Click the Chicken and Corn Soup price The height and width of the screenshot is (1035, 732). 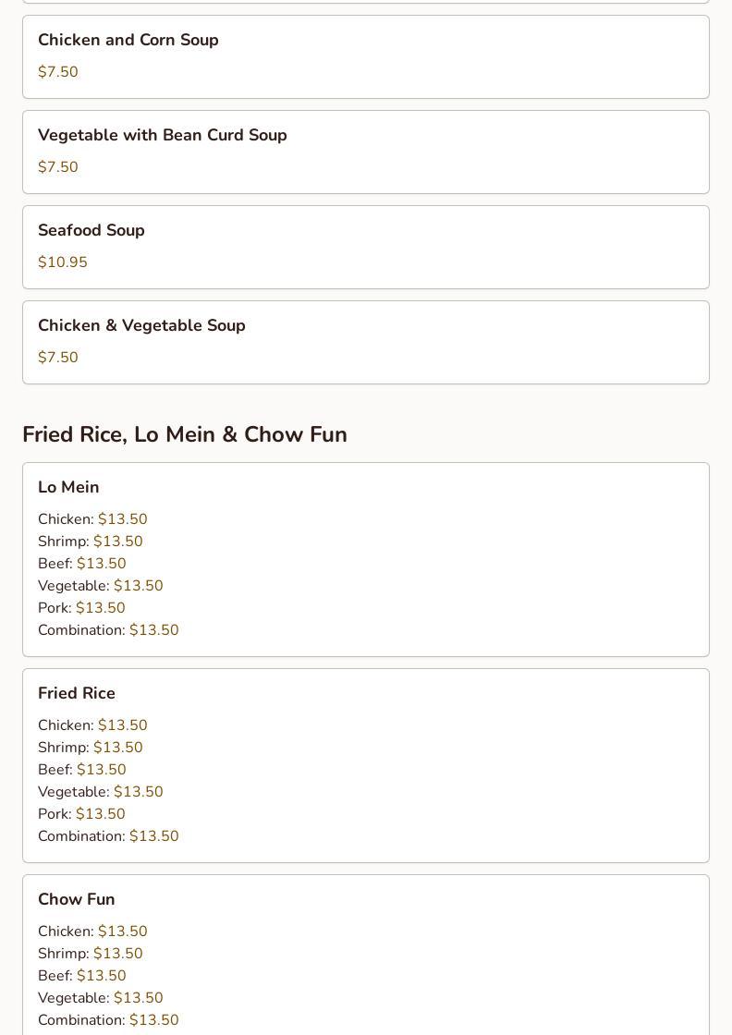[58, 72]
